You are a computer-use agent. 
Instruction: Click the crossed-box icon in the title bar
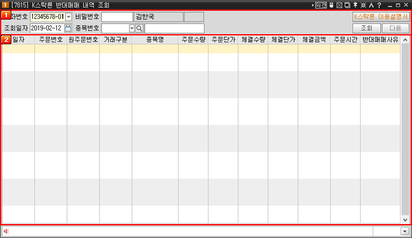[x=339, y=5]
